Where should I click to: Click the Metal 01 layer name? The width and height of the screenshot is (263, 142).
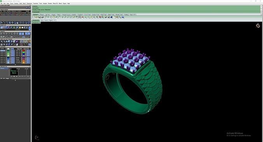point(3,51)
